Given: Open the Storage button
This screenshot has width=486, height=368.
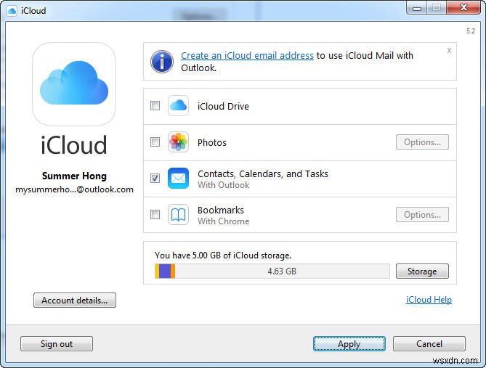Looking at the screenshot, I should (422, 271).
